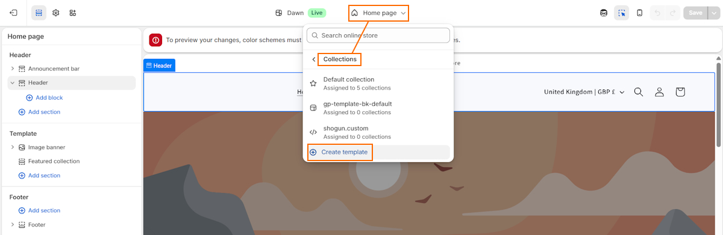Click the redo arrow
Image resolution: width=723 pixels, height=235 pixels.
click(x=672, y=13)
